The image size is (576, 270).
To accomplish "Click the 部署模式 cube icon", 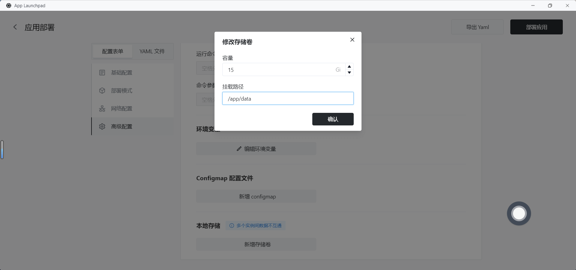I will click(x=102, y=91).
